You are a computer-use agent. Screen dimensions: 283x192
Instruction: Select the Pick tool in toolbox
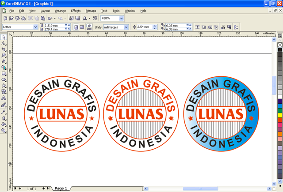(x=4, y=38)
